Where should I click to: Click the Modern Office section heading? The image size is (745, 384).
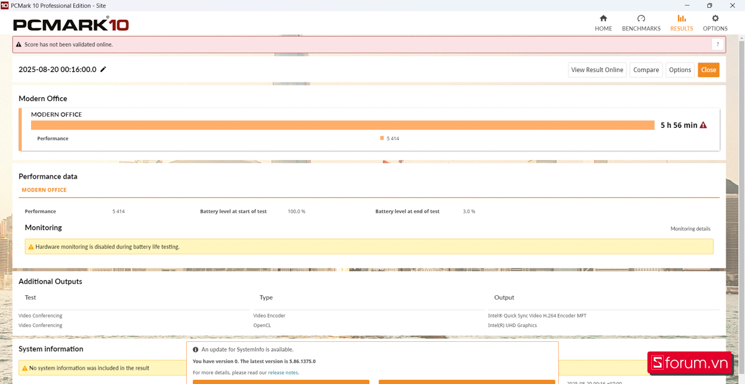click(x=43, y=99)
